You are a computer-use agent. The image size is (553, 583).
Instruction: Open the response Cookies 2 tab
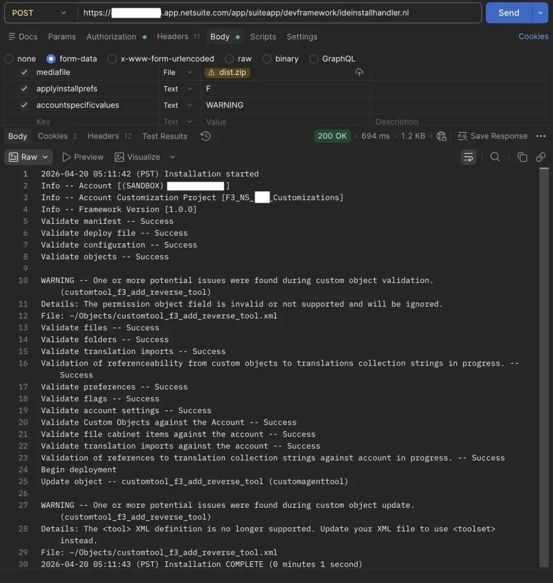(58, 136)
